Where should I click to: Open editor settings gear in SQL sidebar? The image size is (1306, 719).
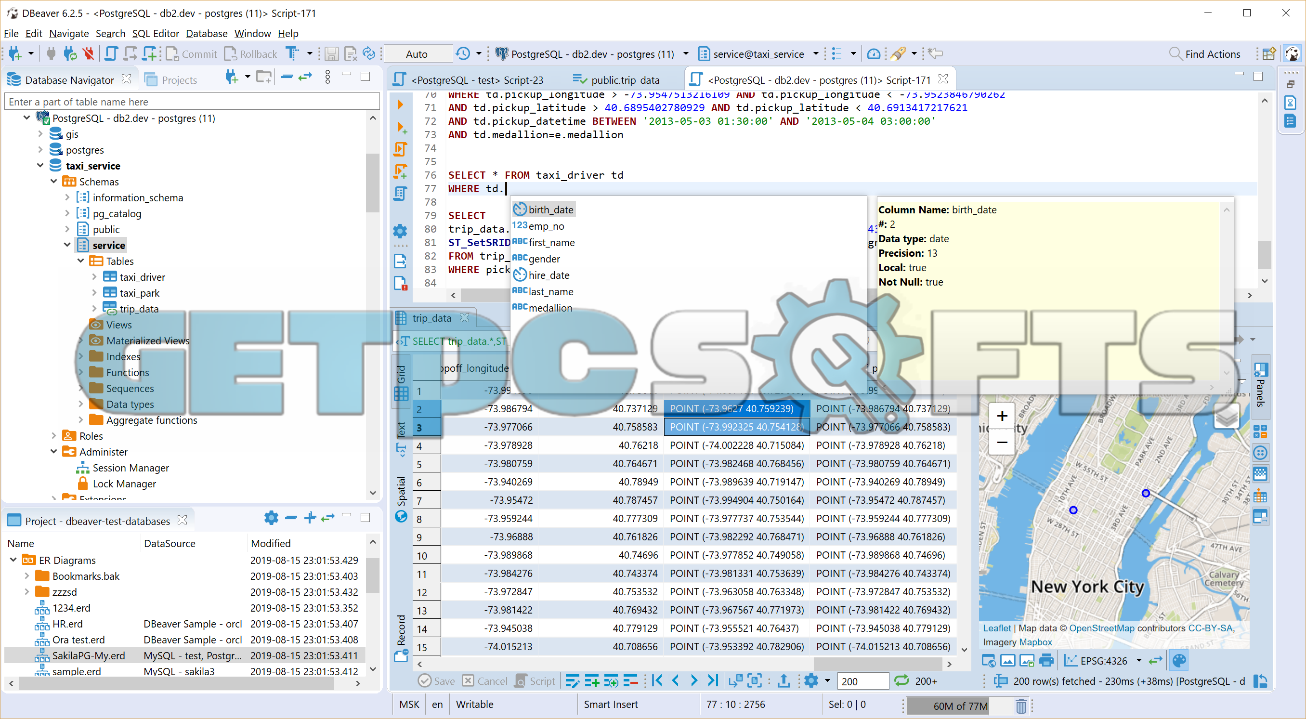click(x=400, y=231)
